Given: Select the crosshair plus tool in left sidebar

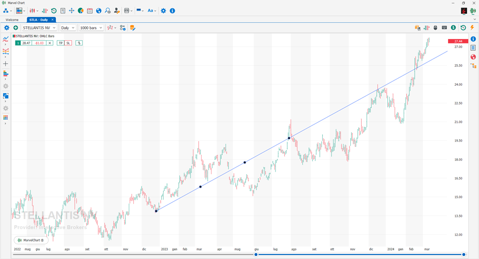Looking at the screenshot, I should click(5, 64).
